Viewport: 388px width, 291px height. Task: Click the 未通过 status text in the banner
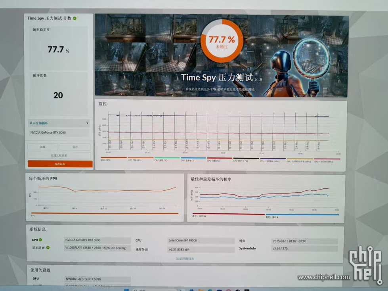point(222,47)
